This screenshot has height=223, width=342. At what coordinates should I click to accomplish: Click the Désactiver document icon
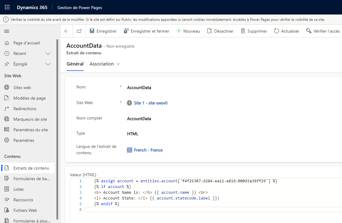tap(210, 31)
